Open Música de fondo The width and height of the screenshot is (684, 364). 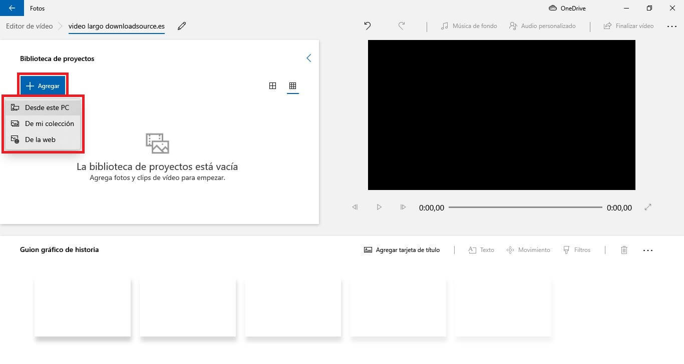tap(469, 26)
